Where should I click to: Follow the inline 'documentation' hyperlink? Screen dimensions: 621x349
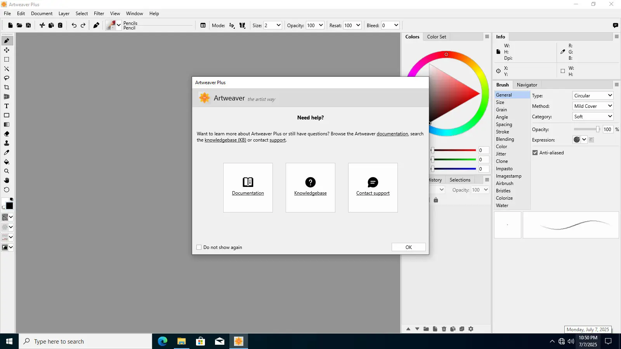(392, 134)
